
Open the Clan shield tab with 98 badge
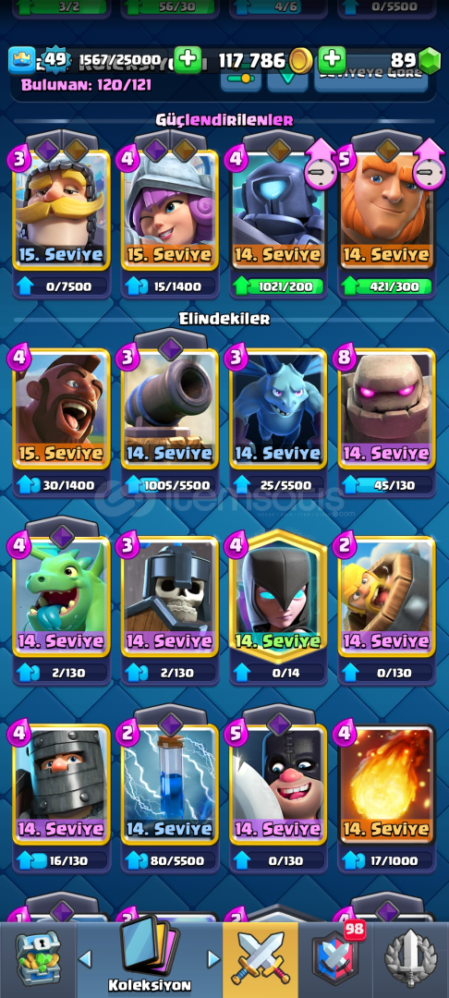tap(336, 958)
